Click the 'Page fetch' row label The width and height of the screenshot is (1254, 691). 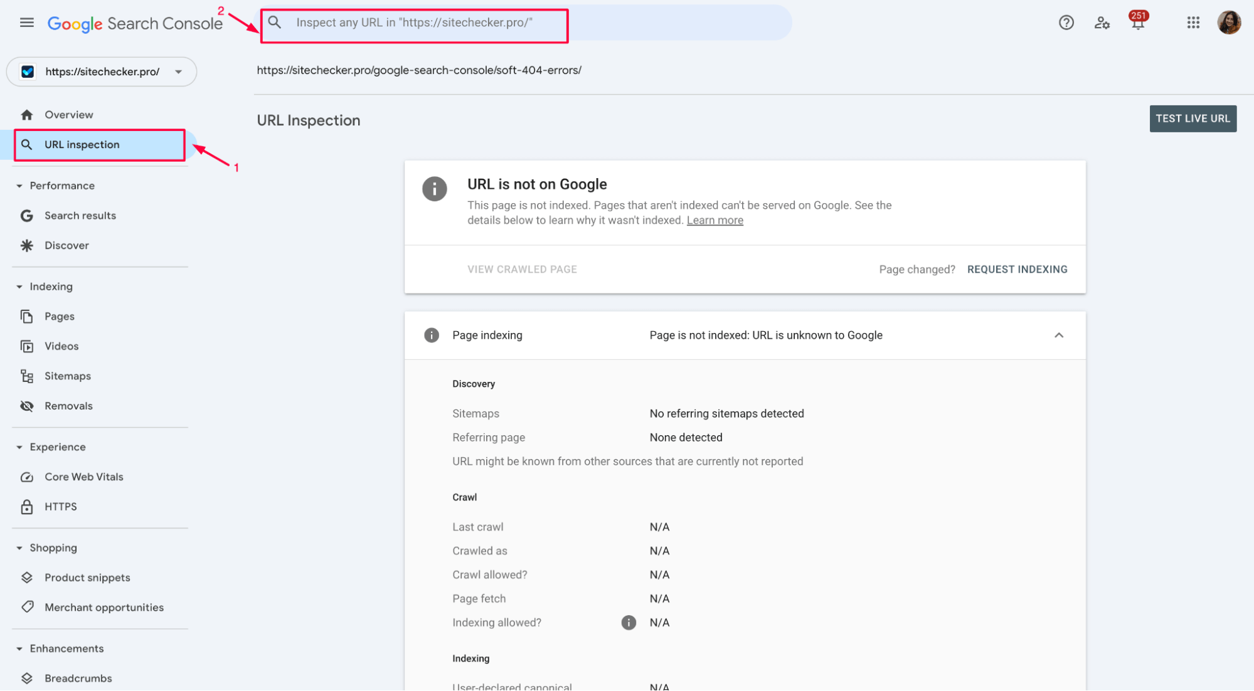(479, 599)
